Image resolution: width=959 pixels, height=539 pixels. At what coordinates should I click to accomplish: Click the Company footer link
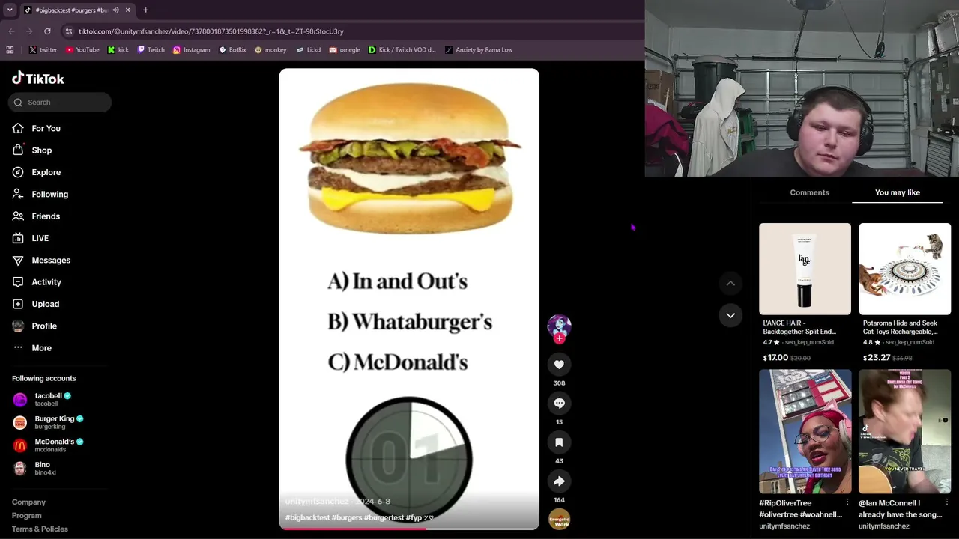[28, 502]
